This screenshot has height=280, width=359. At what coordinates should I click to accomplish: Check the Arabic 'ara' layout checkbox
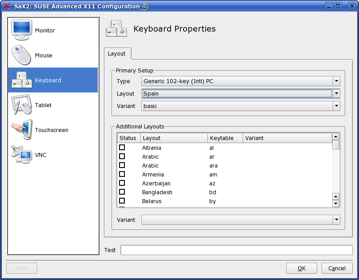pos(122,165)
